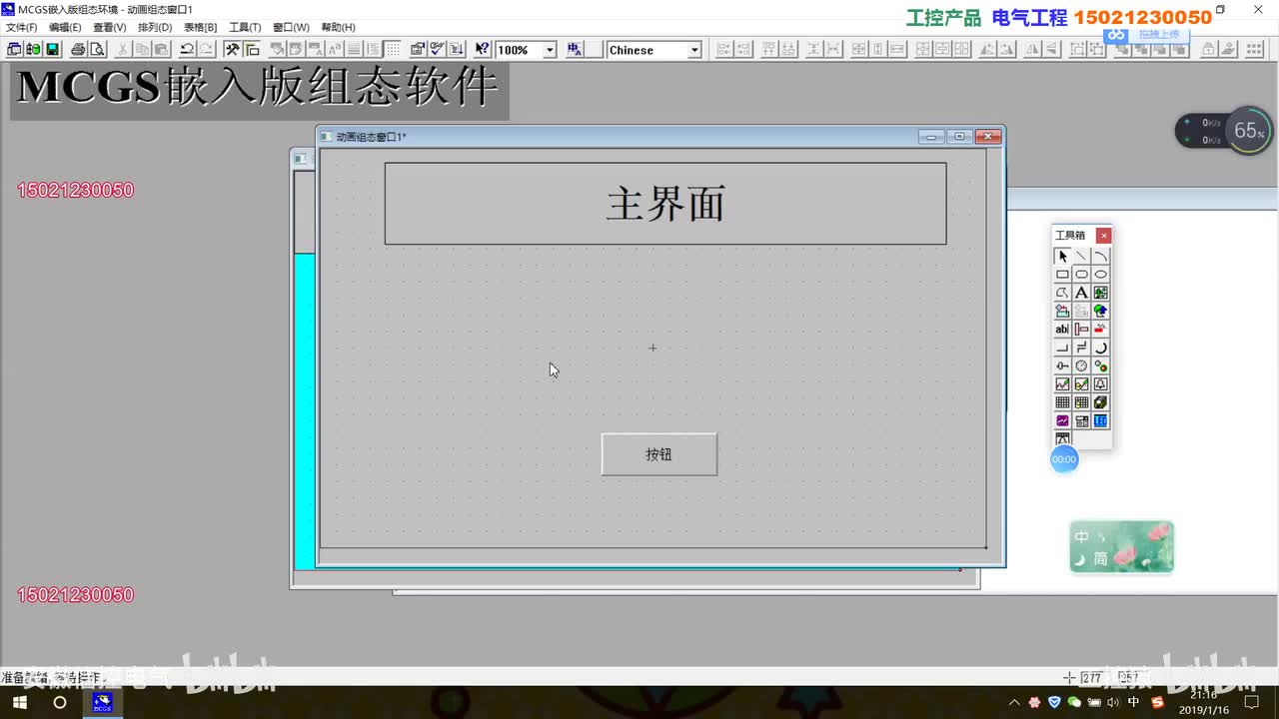The height and width of the screenshot is (719, 1279).
Task: Select the rectangle tool in toolbox
Action: (1062, 275)
